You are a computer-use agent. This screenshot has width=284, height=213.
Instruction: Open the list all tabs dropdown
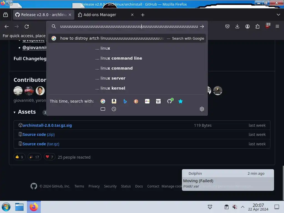[x=278, y=15]
